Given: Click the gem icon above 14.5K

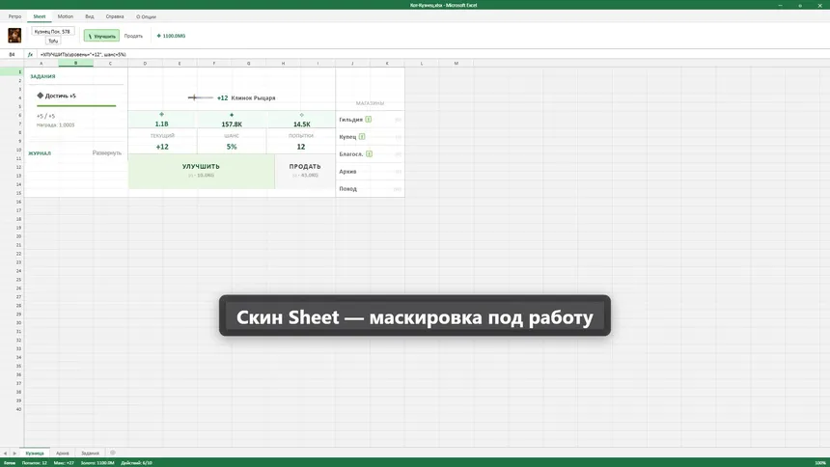Looking at the screenshot, I should point(302,115).
